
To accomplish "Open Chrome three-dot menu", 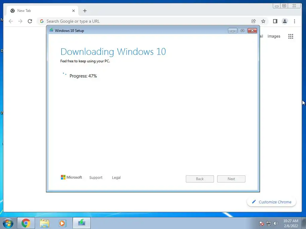I will [x=294, y=21].
